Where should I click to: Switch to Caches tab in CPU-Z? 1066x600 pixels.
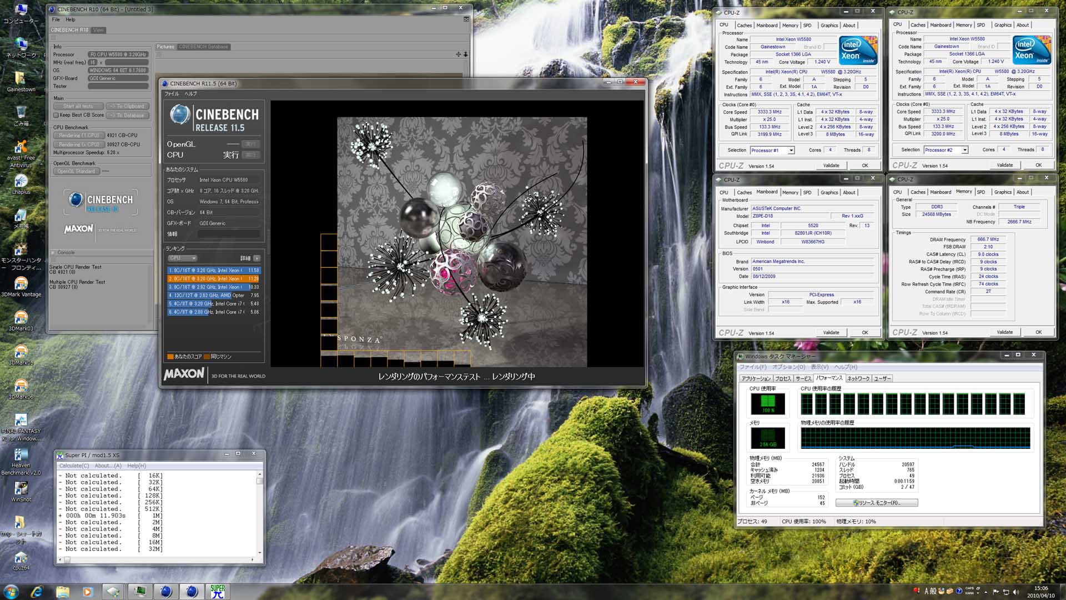pos(744,25)
